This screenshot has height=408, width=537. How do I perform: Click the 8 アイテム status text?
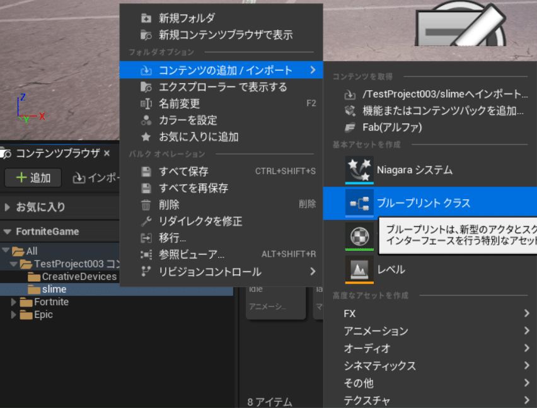coord(270,402)
